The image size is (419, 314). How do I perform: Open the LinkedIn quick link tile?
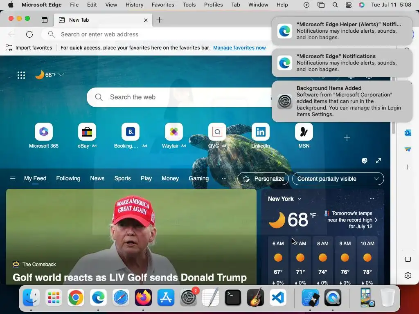point(261,132)
